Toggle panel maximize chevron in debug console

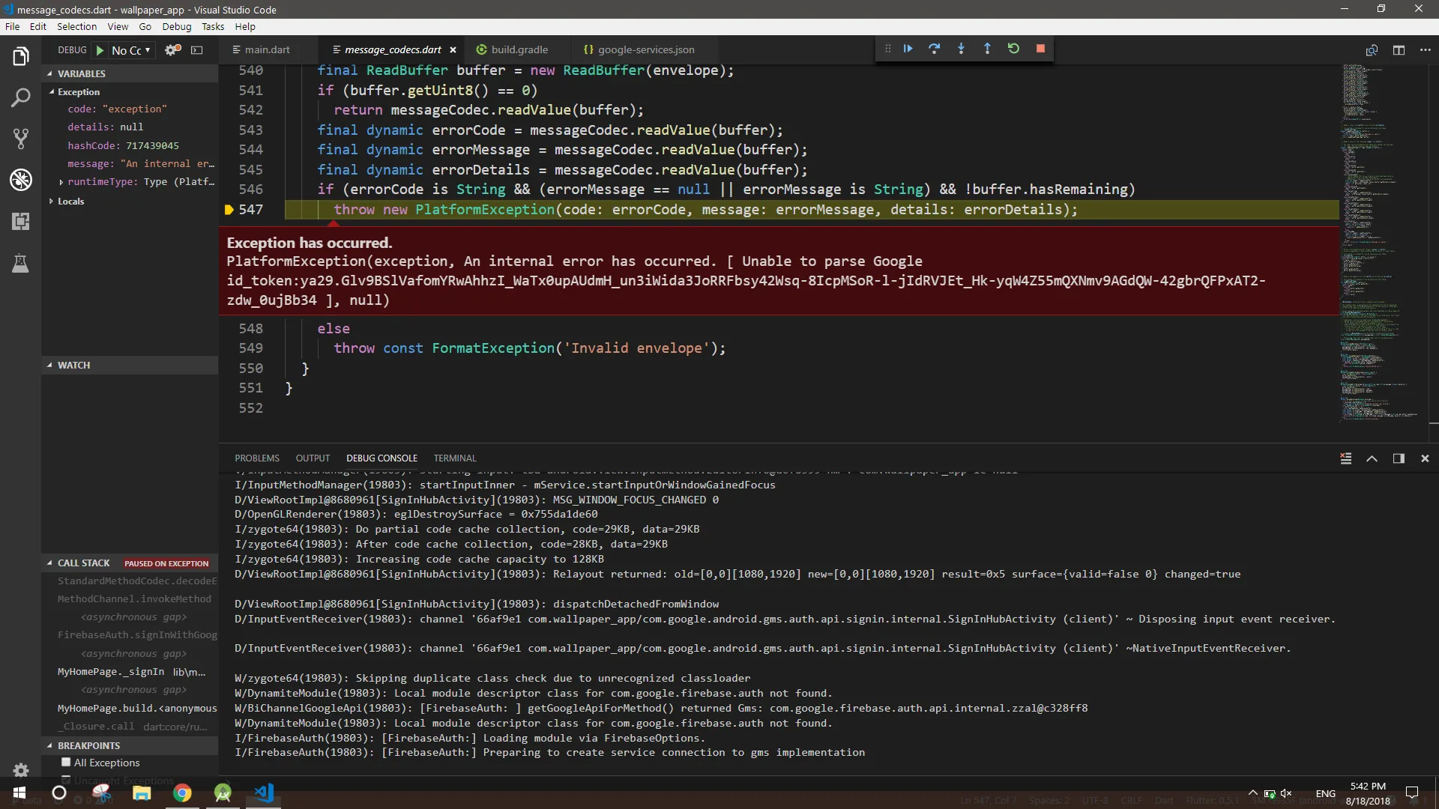point(1372,458)
